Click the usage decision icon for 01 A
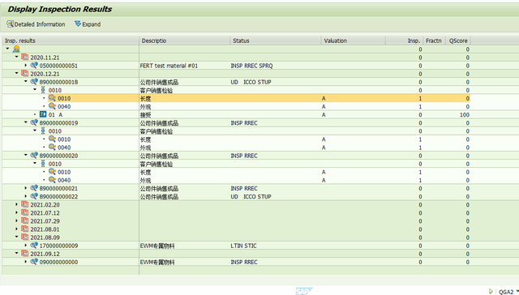Viewport: 519px width, 295px height. coord(43,114)
